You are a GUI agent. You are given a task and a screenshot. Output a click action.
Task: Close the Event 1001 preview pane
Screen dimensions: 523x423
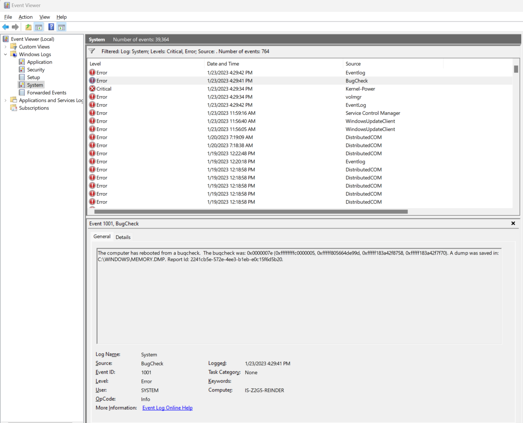click(x=513, y=223)
